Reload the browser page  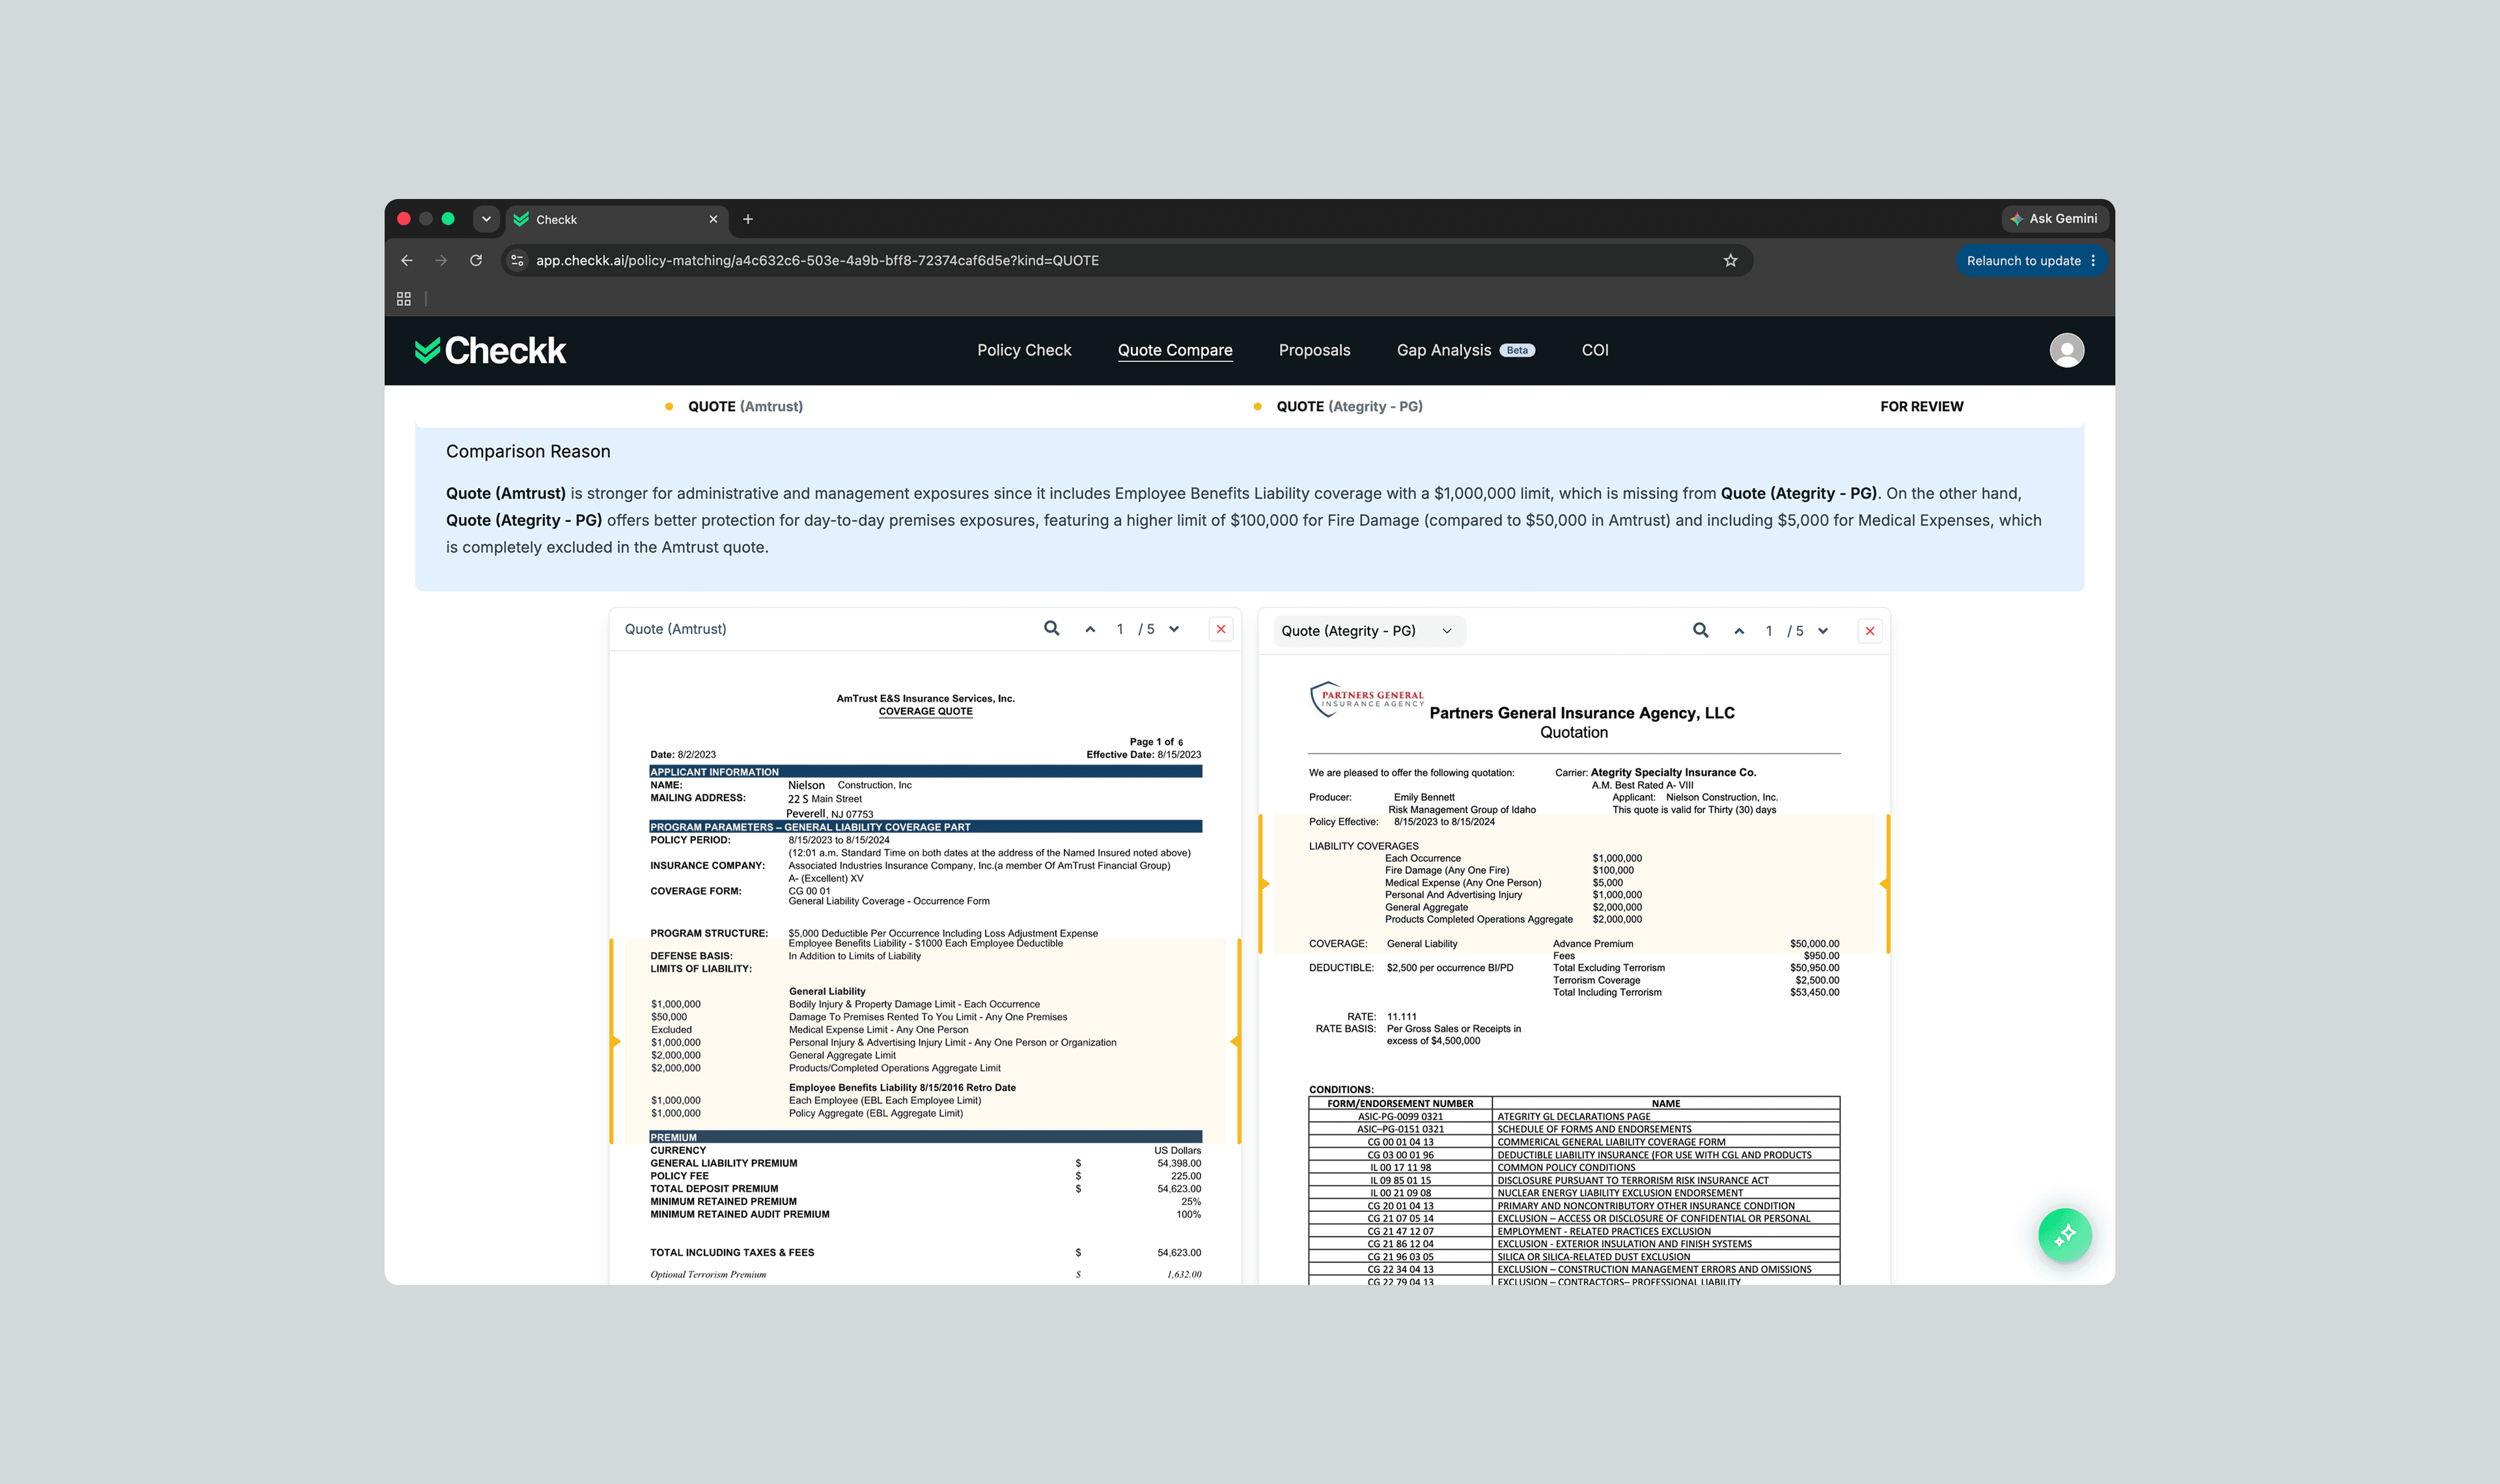pyautogui.click(x=476, y=260)
